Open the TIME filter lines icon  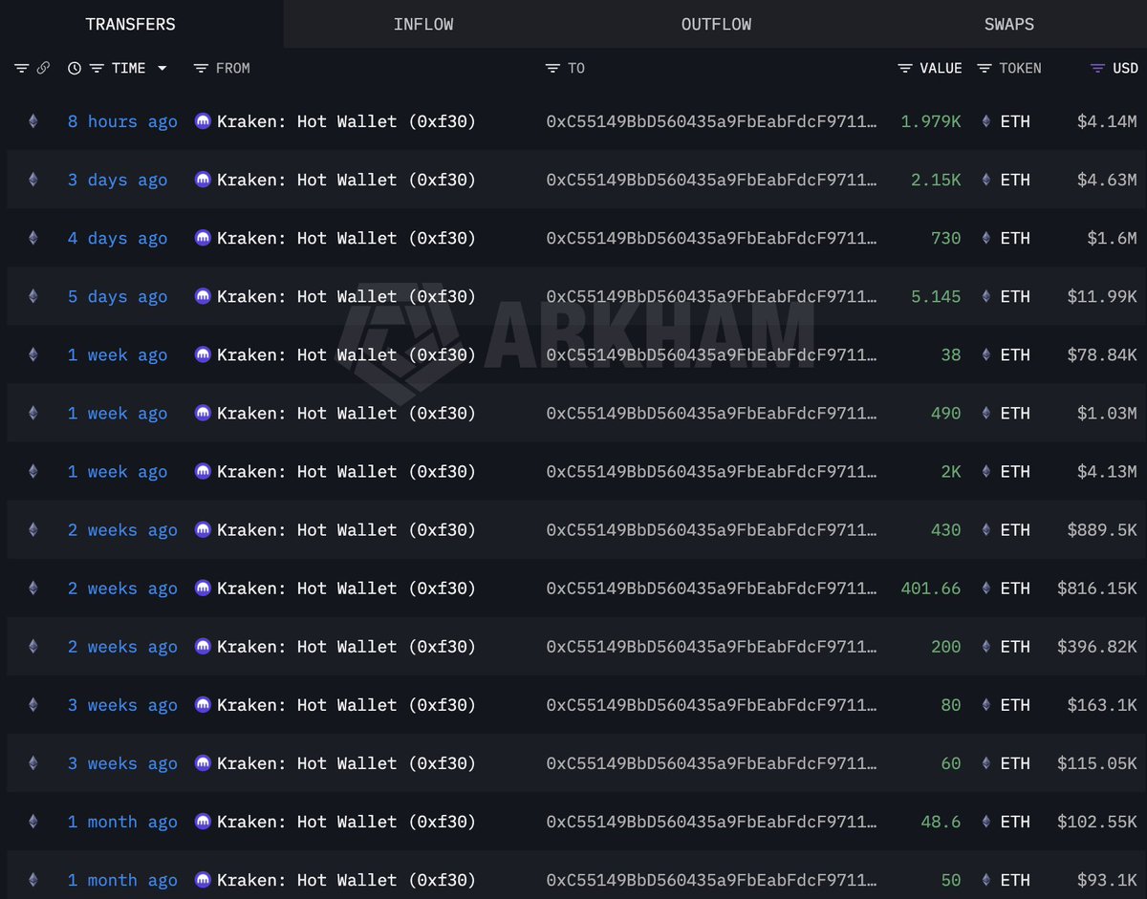97,69
